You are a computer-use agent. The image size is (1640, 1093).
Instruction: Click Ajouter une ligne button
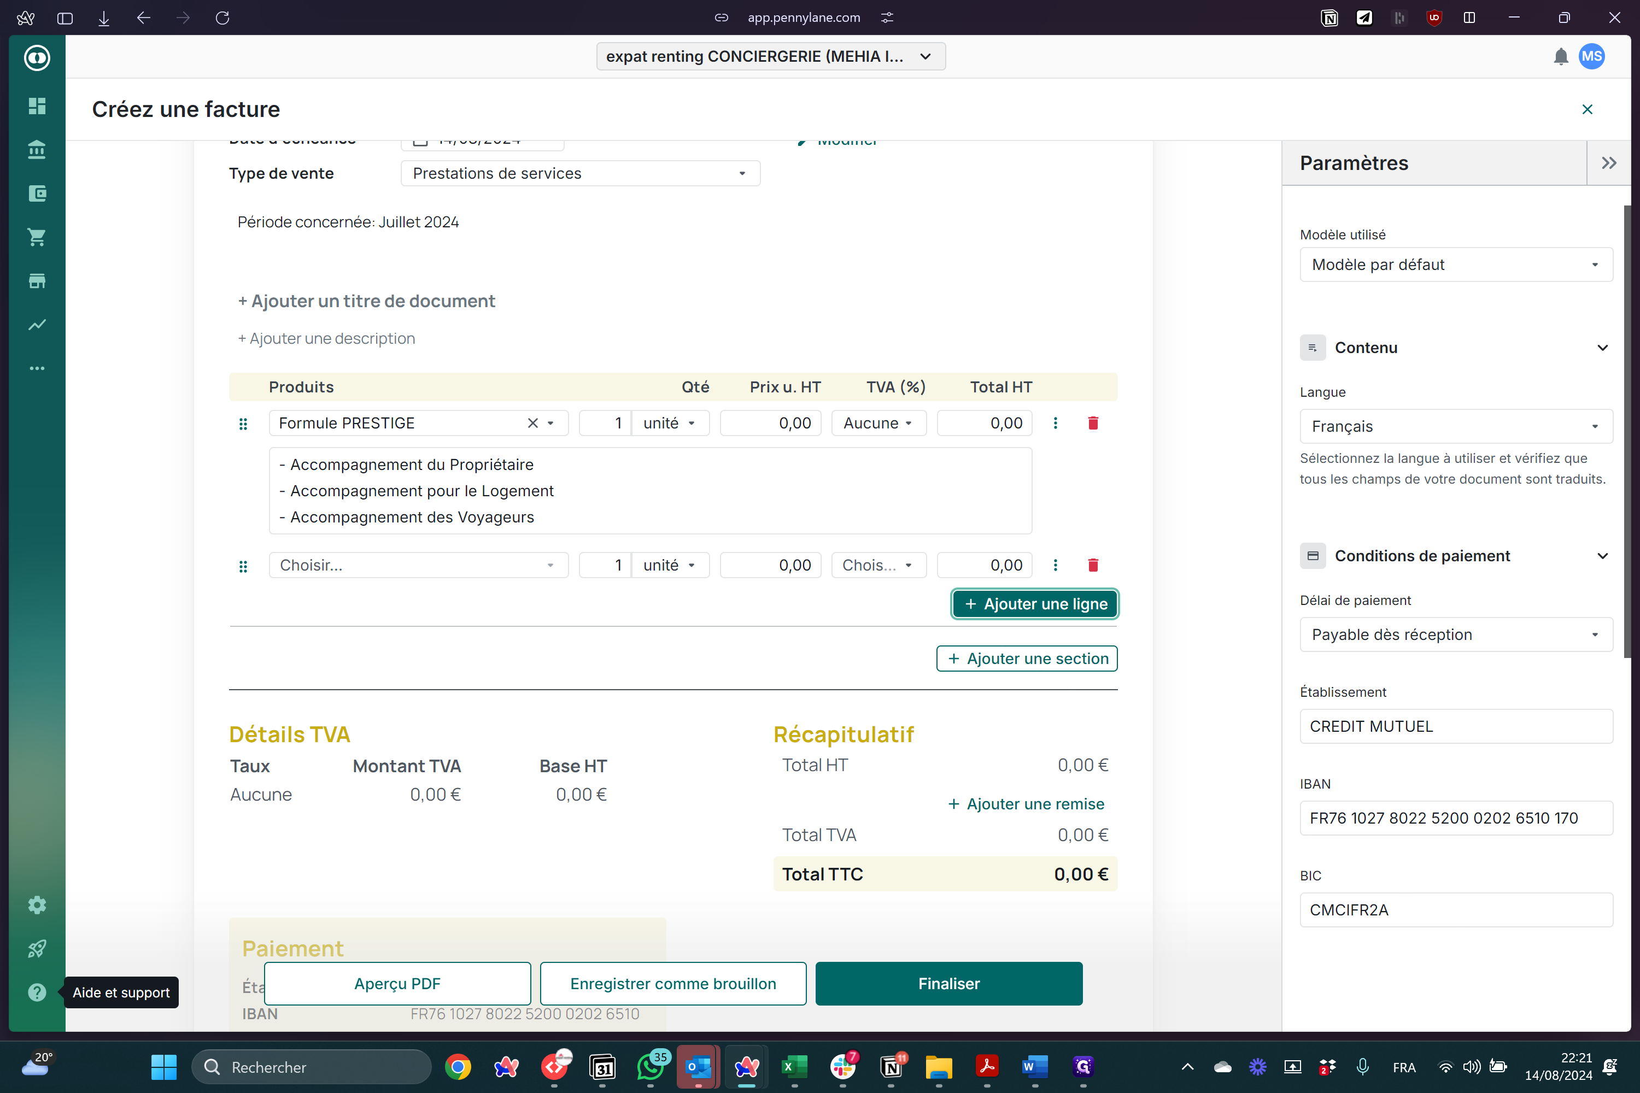[1035, 604]
